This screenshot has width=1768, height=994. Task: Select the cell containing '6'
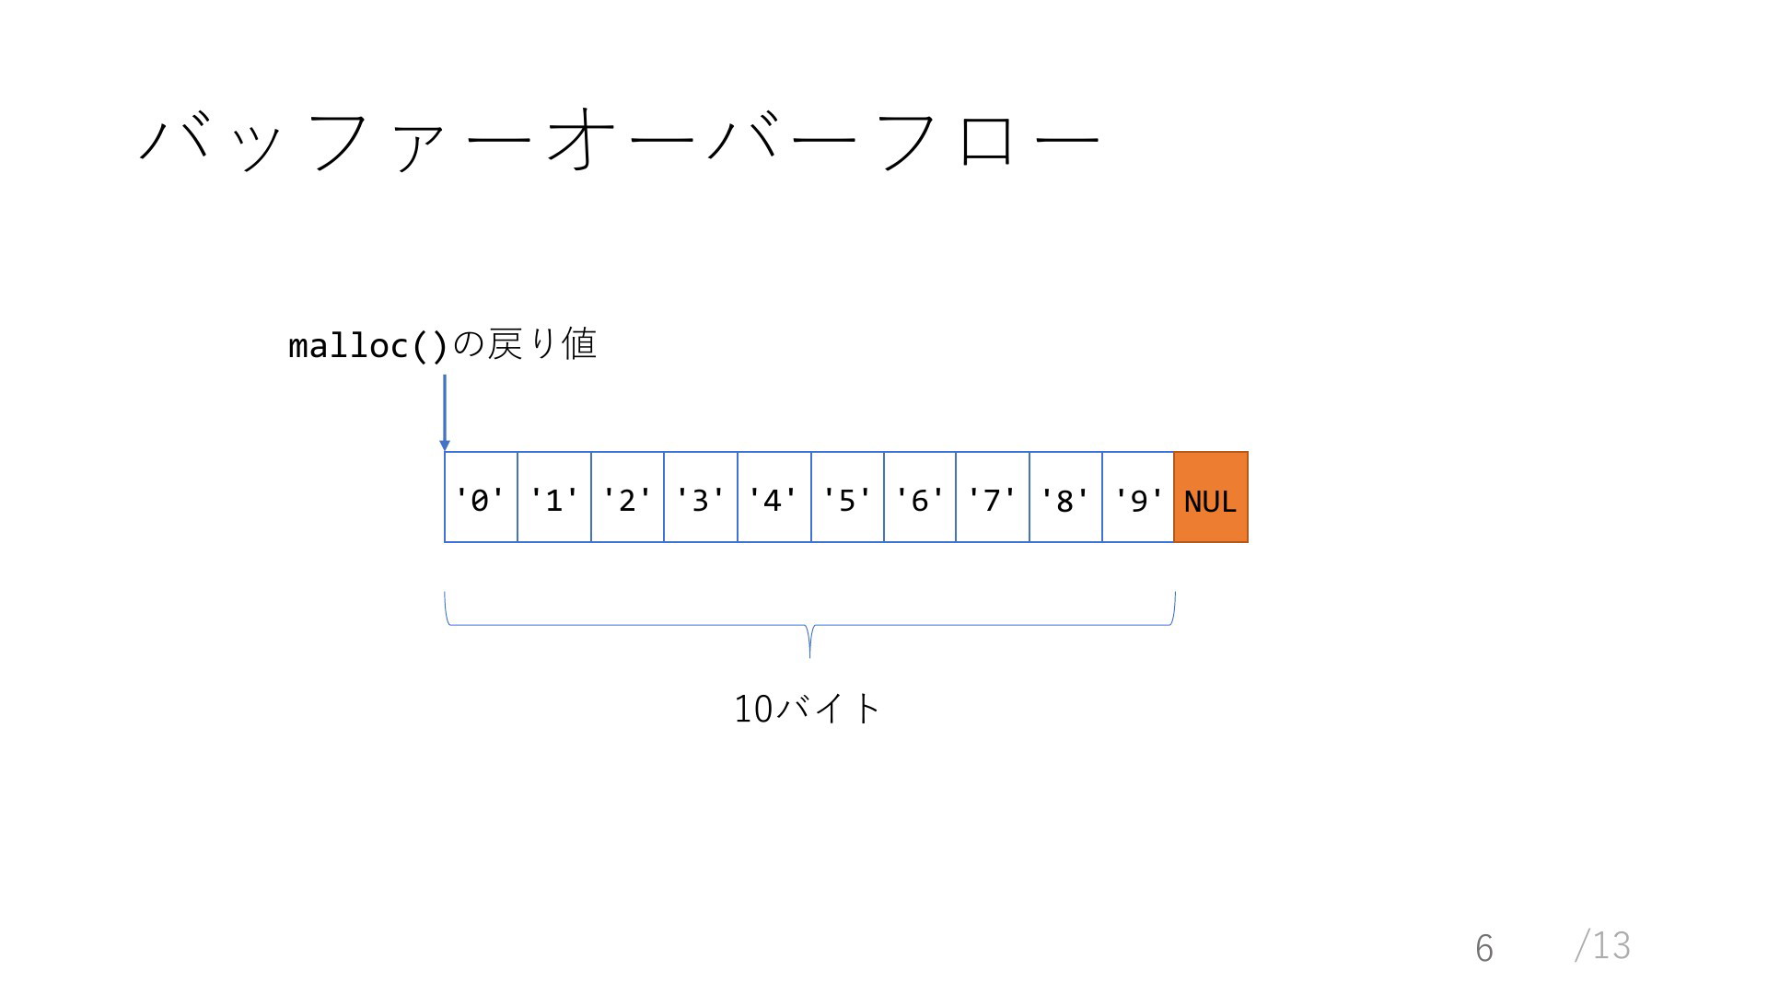click(920, 497)
